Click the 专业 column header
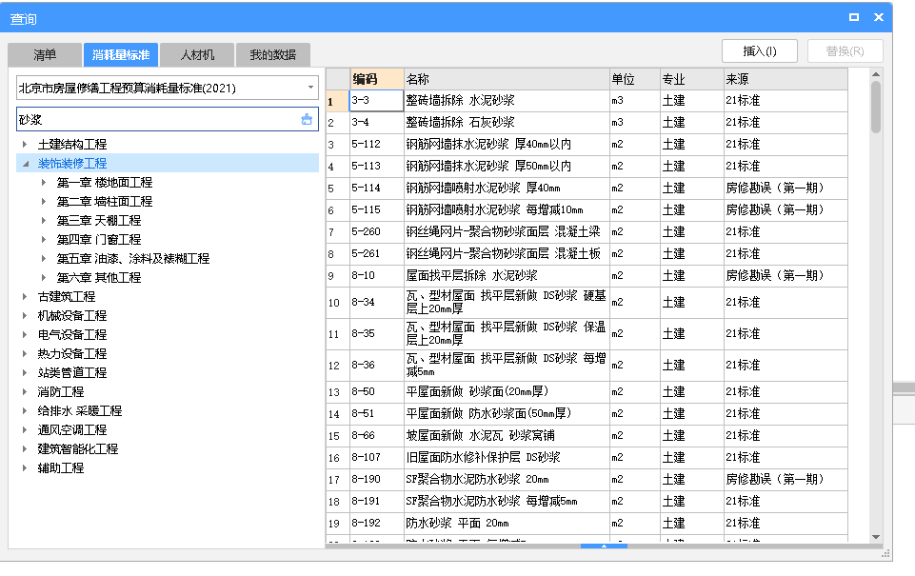 (x=691, y=79)
